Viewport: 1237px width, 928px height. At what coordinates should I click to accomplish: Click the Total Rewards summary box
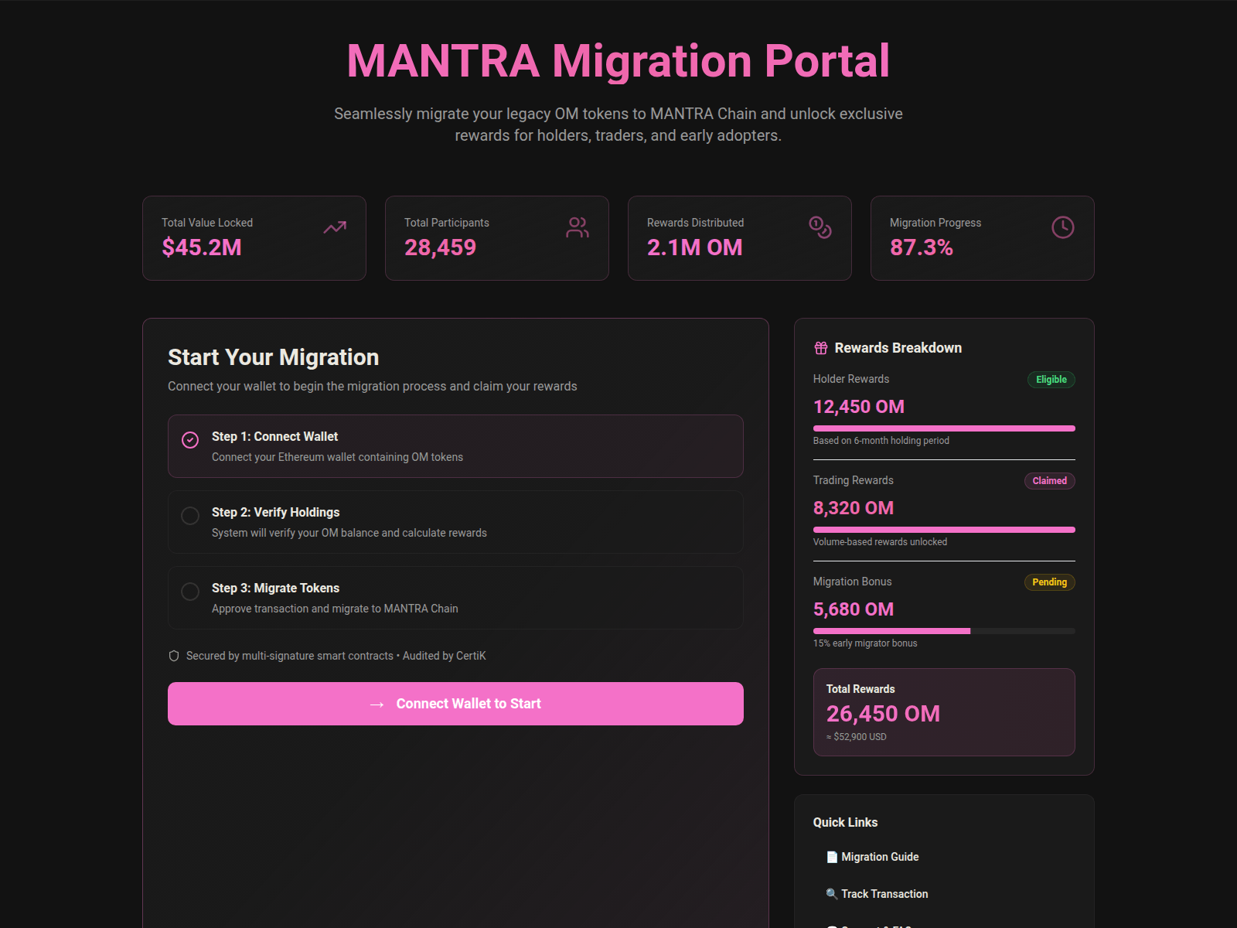coord(944,712)
